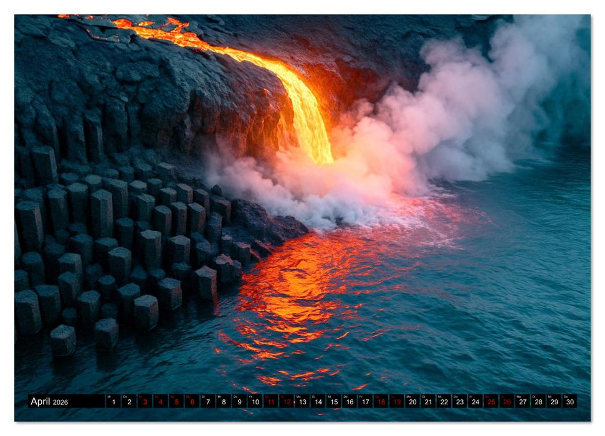
Task: Select day 1 in the calendar strip
Action: [113, 402]
